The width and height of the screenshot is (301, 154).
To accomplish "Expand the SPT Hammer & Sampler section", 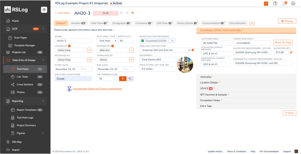I will 214,94.
